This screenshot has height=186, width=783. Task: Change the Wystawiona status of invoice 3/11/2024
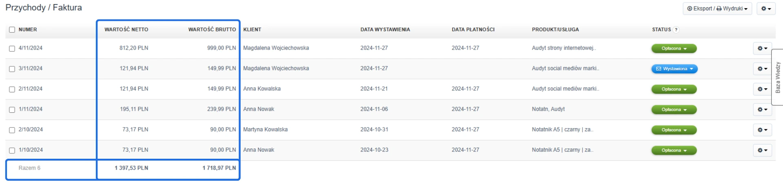pos(675,69)
